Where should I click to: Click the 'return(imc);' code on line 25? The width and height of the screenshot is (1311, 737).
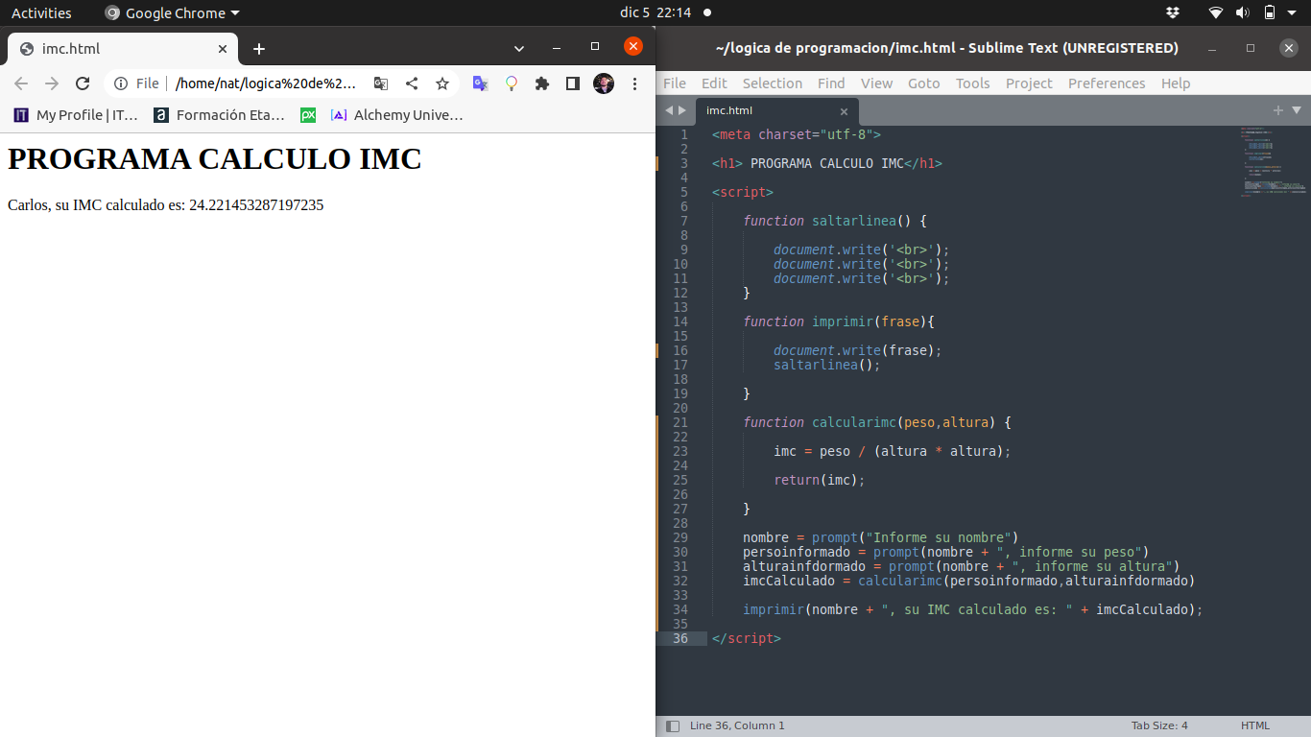[820, 480]
